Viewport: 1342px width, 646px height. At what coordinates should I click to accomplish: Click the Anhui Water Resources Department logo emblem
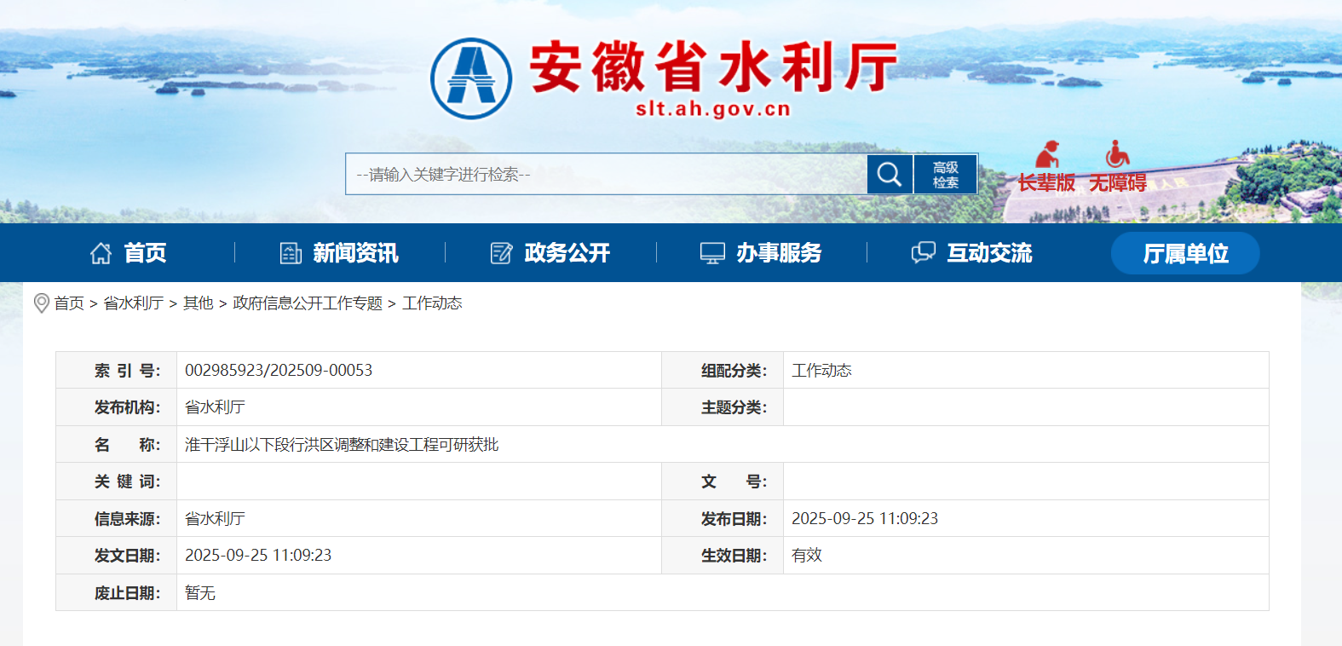(x=471, y=78)
